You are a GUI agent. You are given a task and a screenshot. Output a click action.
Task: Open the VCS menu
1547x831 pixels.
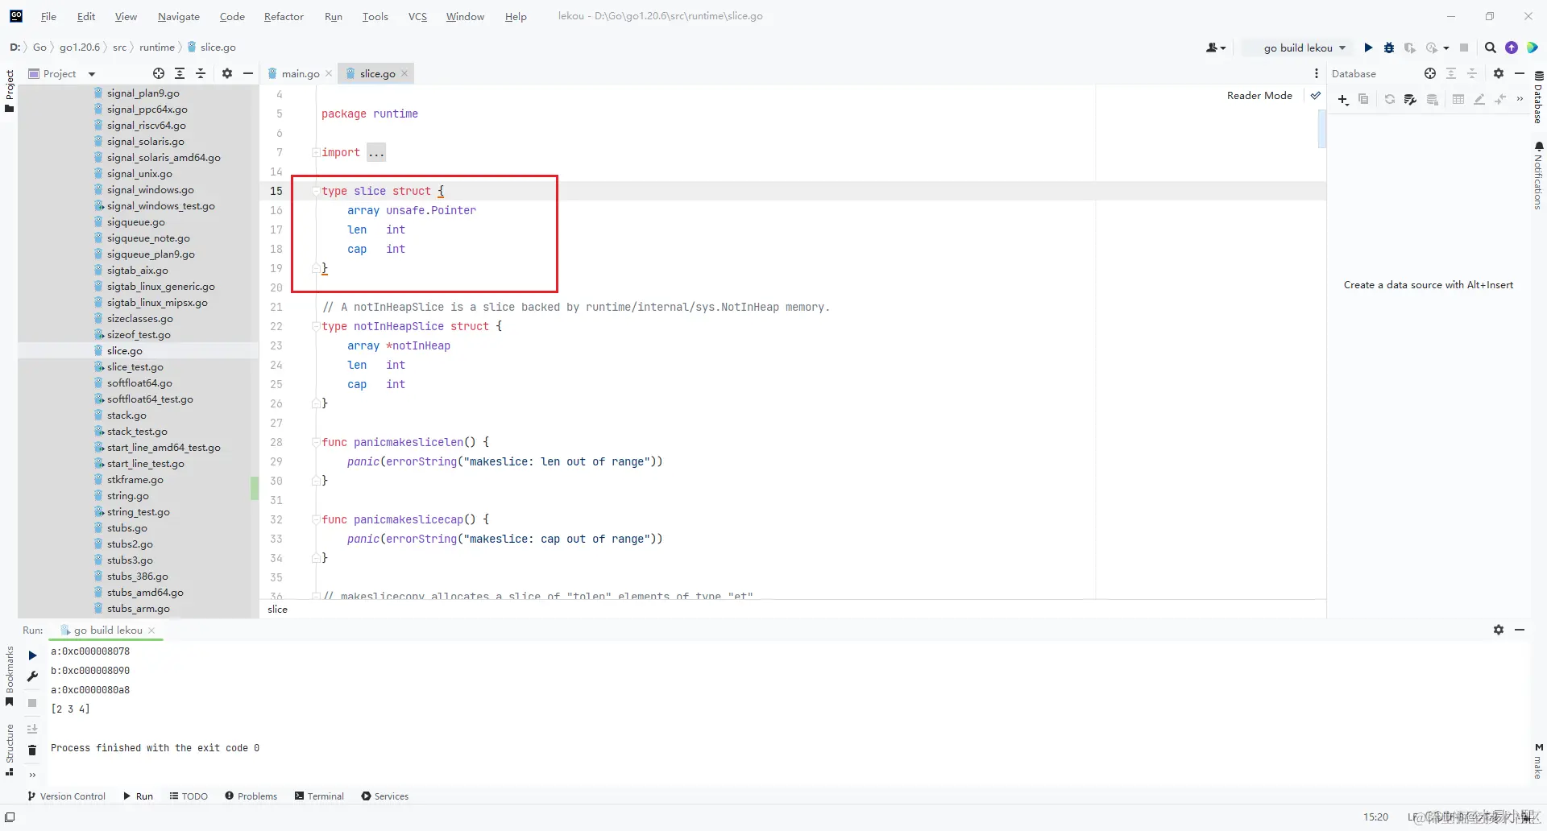pyautogui.click(x=417, y=16)
